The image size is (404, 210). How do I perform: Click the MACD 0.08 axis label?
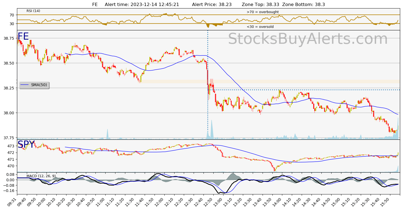coord(10,174)
